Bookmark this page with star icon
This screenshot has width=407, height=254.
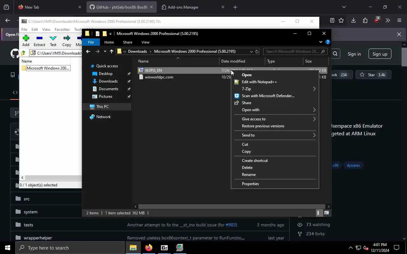(x=341, y=20)
